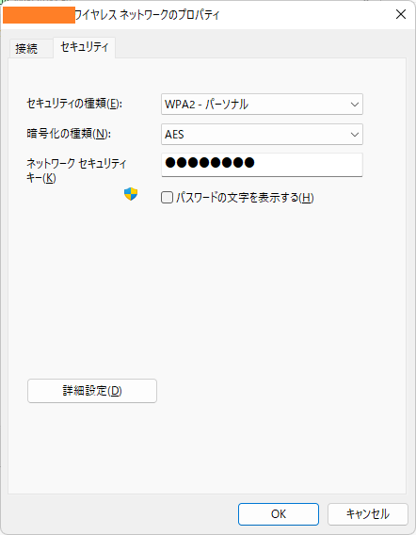Screen dimensions: 416x535
Task: Click the chevron arrow on the WPA2 dropdown
Action: click(x=355, y=105)
